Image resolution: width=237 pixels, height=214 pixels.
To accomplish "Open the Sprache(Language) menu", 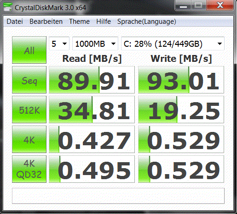I will pyautogui.click(x=147, y=22).
